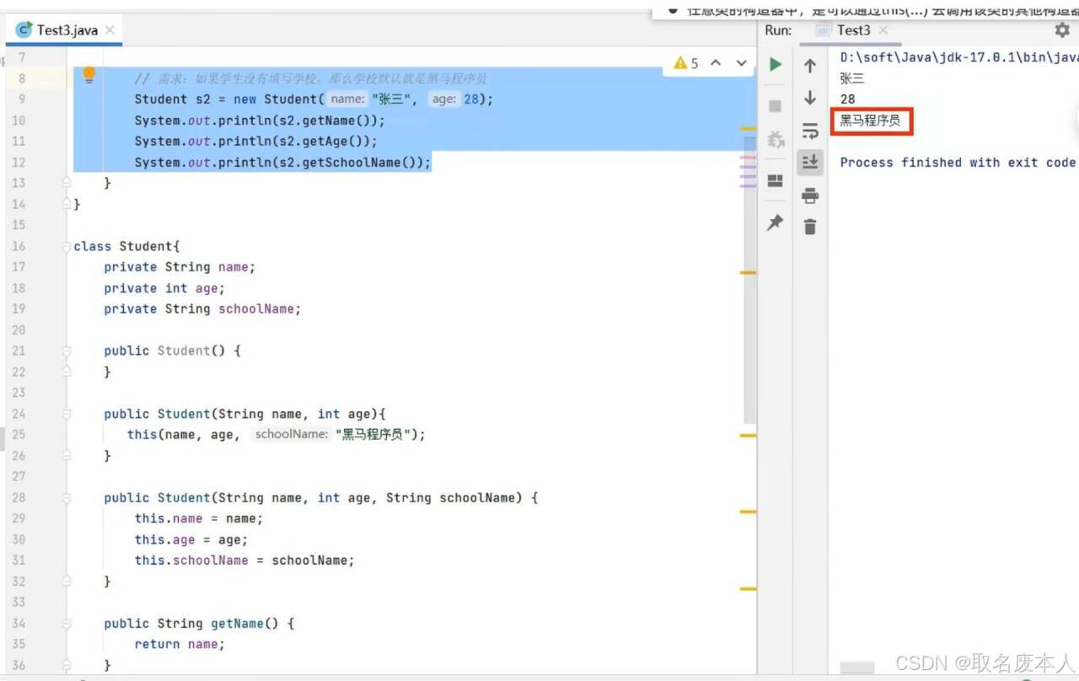Toggle scroll to end in Run console
The height and width of the screenshot is (681, 1079).
point(810,162)
